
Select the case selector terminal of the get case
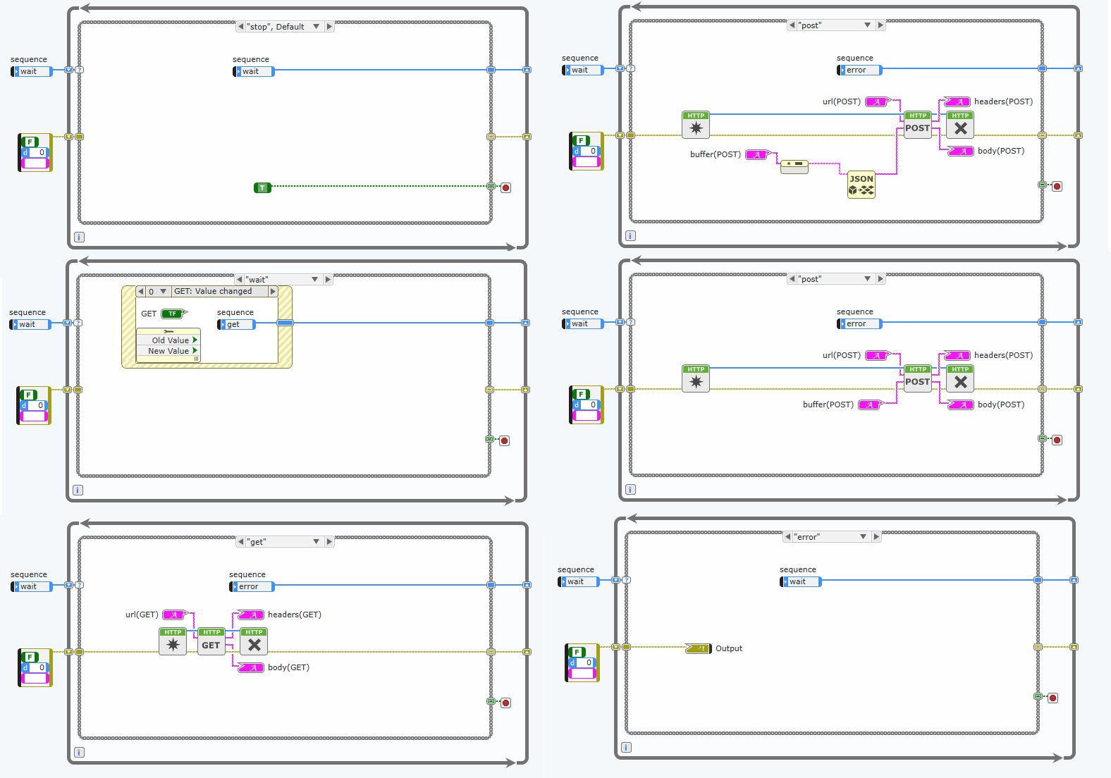[80, 585]
